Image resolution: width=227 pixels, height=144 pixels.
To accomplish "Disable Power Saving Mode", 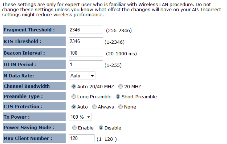I will pyautogui.click(x=101, y=128).
